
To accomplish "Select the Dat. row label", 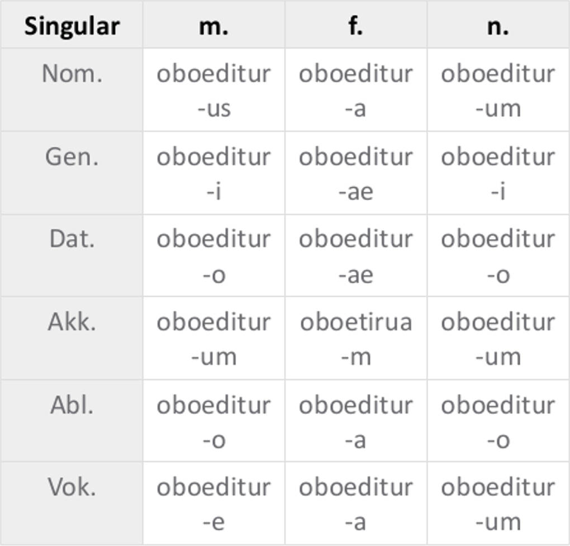I will [x=72, y=239].
